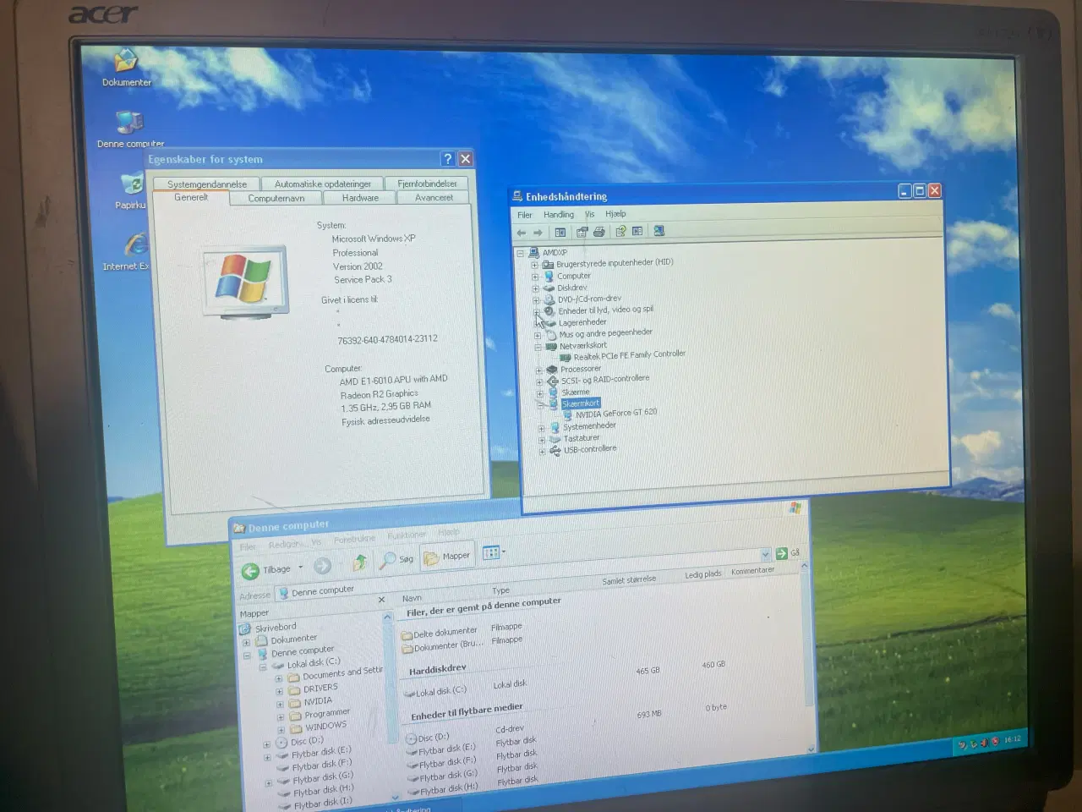Open Dokumenter desktop icon
This screenshot has width=1082, height=812.
(126, 68)
